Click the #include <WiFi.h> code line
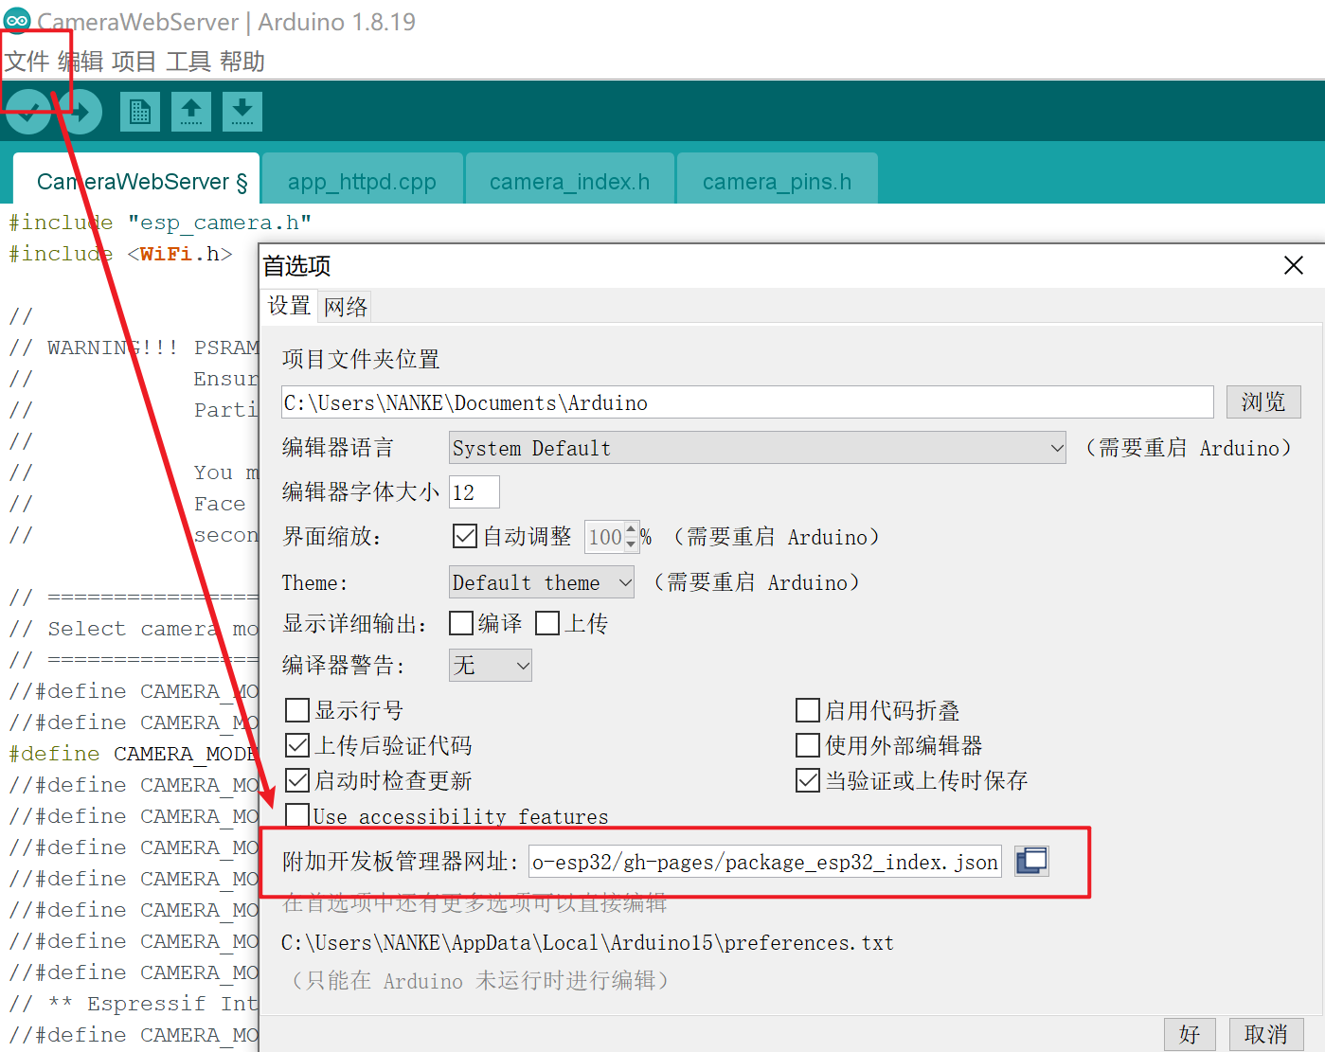Image resolution: width=1325 pixels, height=1052 pixels. (x=120, y=254)
